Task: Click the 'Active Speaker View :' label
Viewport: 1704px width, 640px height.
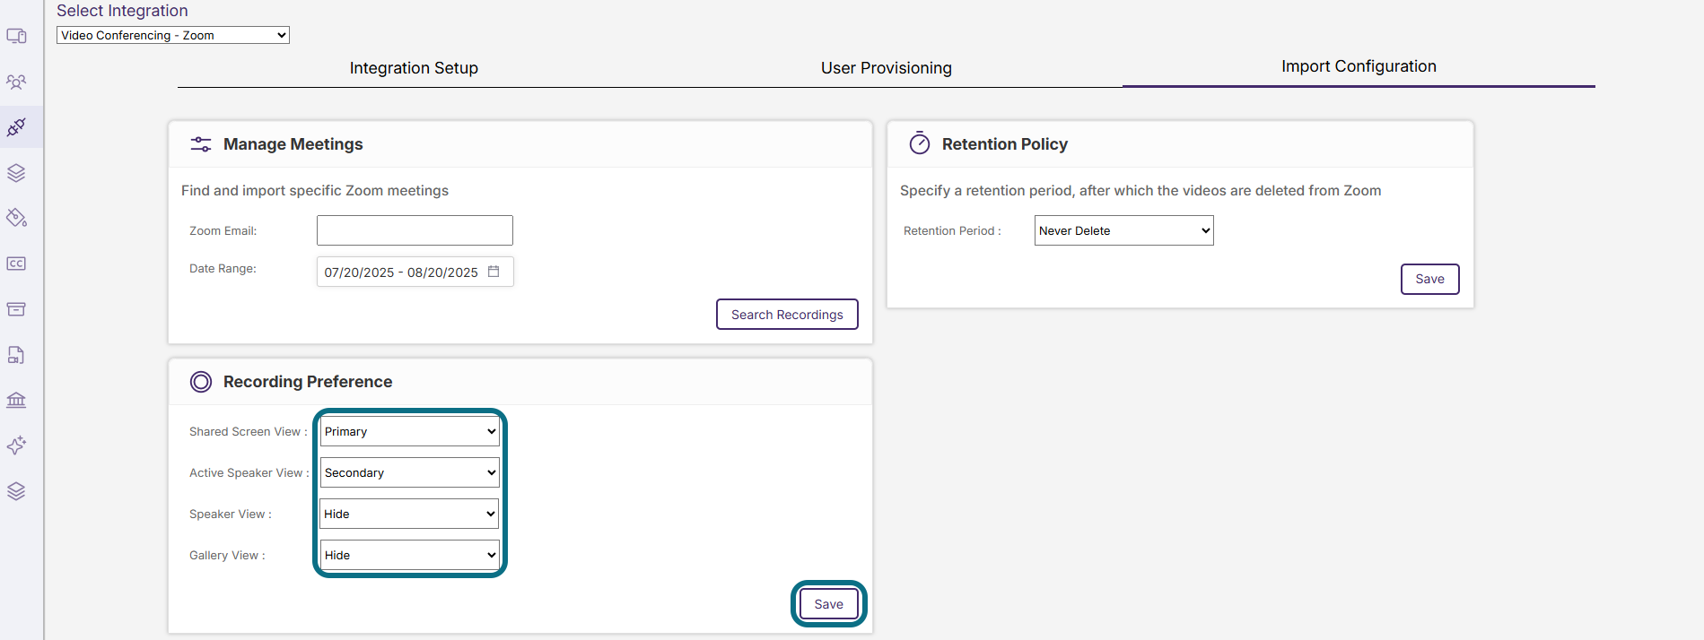Action: [x=249, y=473]
